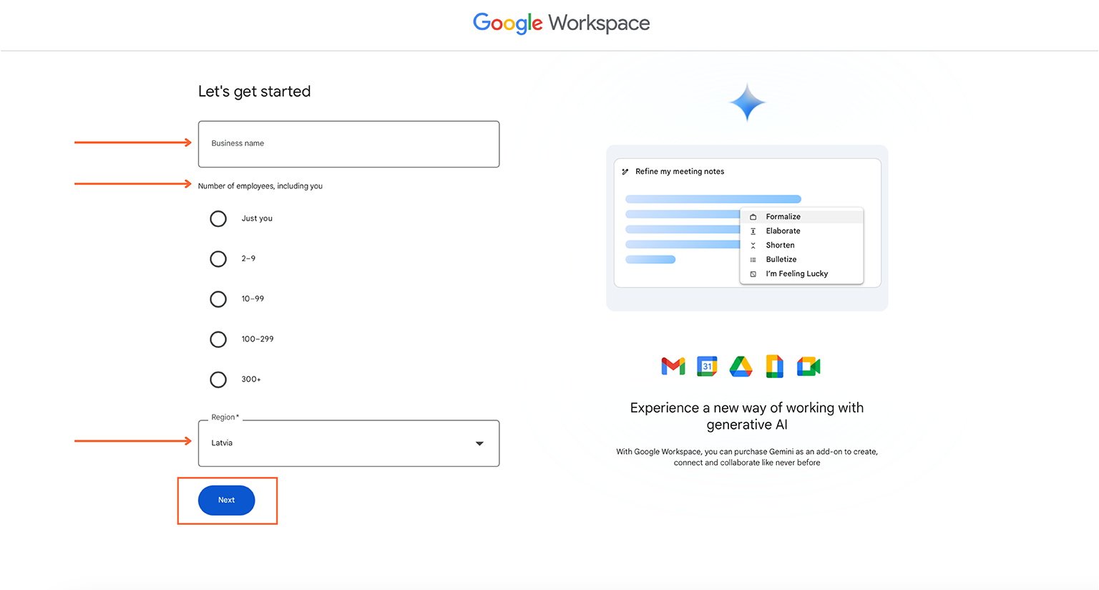Click the Google Workspace logo

[562, 23]
